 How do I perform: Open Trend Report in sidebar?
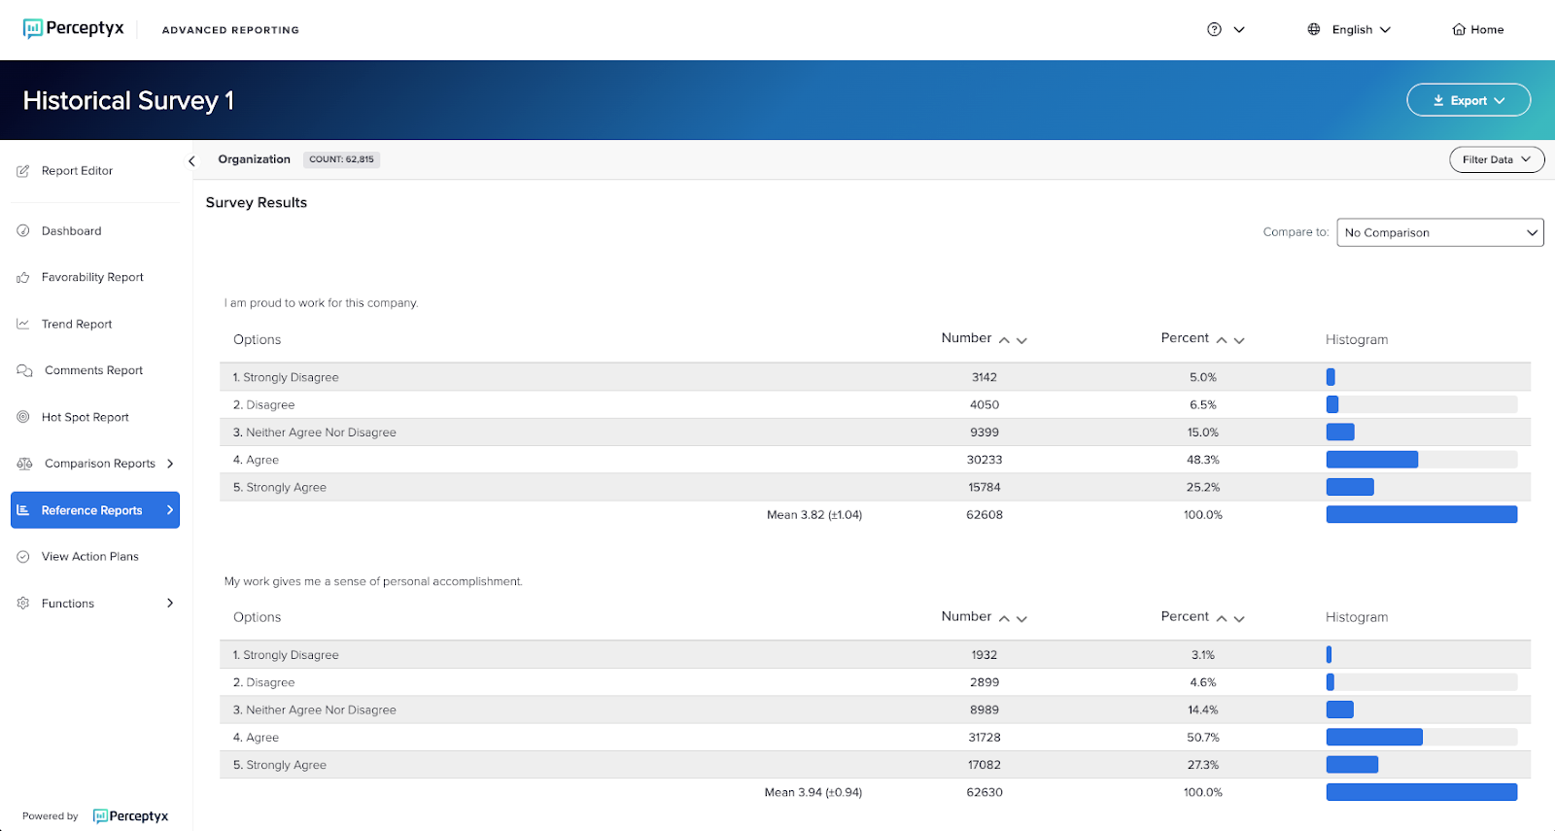(x=77, y=325)
